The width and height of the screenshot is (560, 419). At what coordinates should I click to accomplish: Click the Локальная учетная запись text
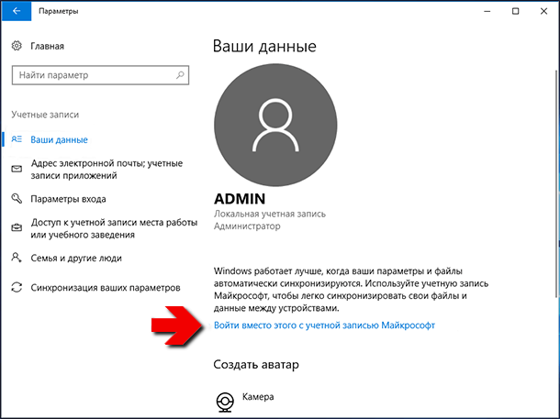270,214
